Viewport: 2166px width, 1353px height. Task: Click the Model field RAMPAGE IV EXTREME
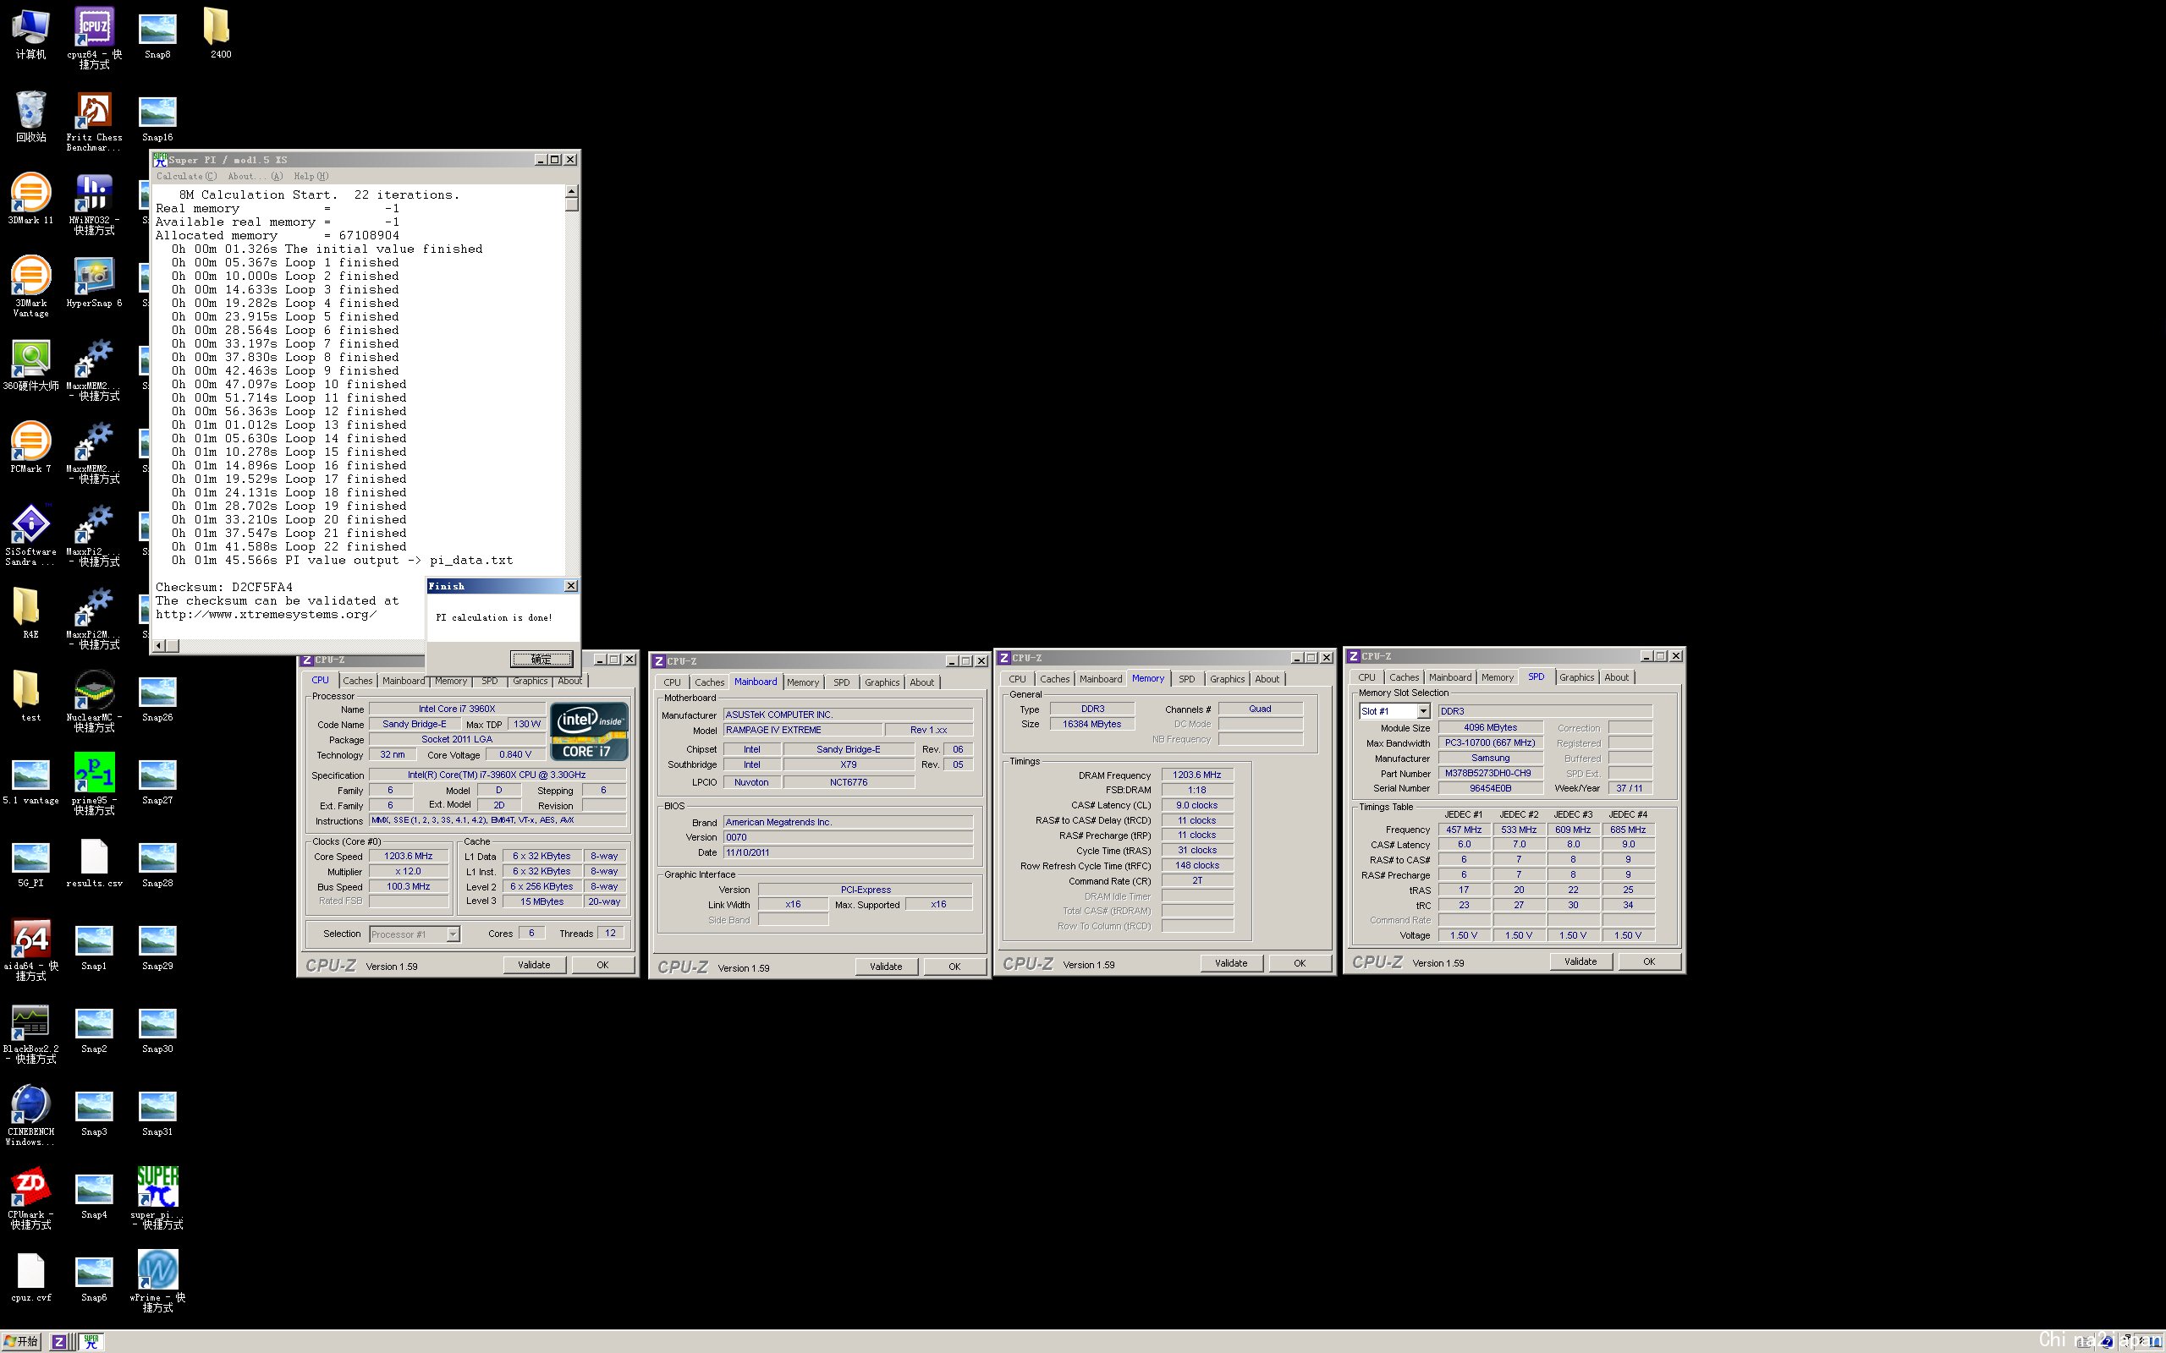[803, 730]
